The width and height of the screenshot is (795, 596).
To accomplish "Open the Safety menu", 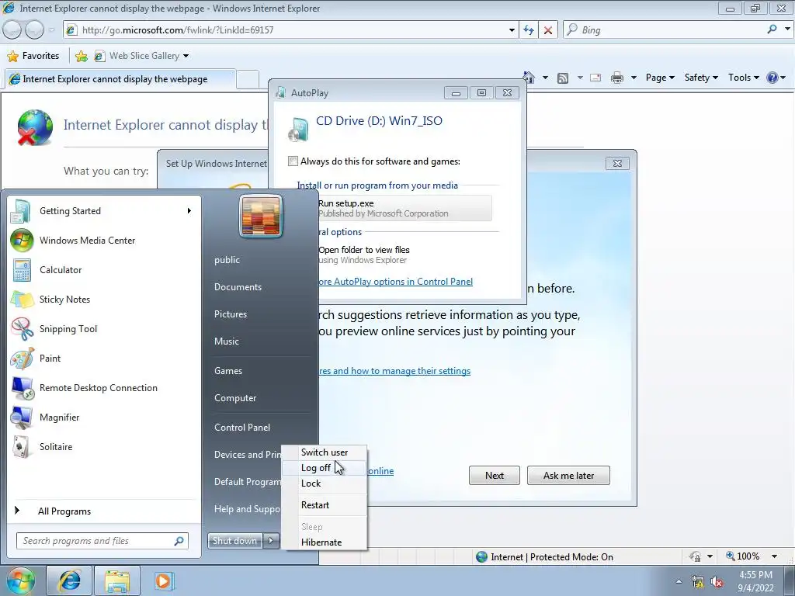I will click(701, 78).
